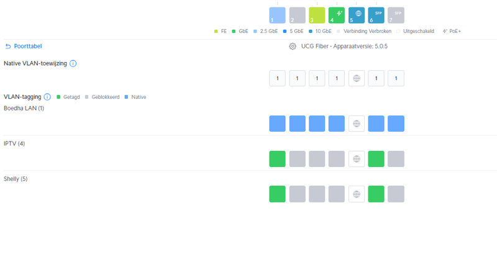Open the device settings gear icon
The image size is (497, 262).
(293, 47)
